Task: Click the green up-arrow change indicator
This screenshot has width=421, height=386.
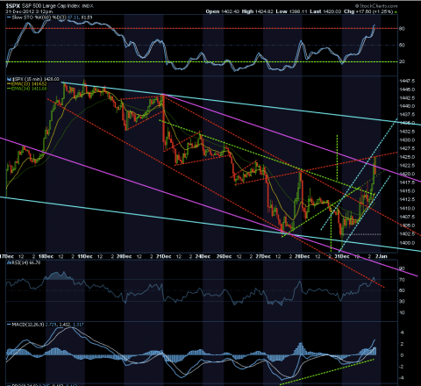Action: (x=396, y=12)
